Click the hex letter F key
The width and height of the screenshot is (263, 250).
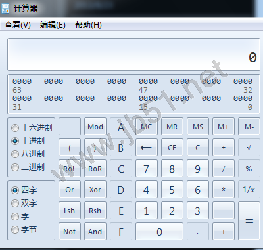click(121, 232)
